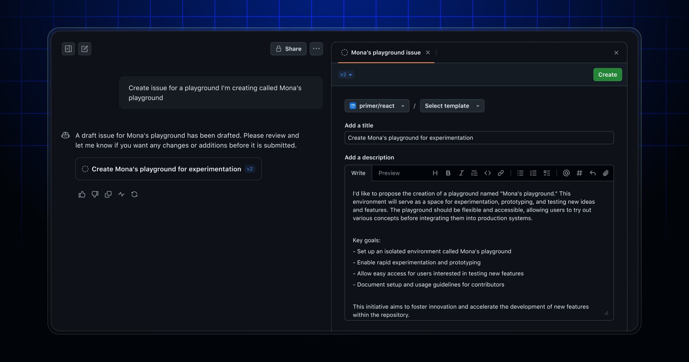This screenshot has width=689, height=362.
Task: Insert a saved reply with arrow icon
Action: tap(593, 173)
